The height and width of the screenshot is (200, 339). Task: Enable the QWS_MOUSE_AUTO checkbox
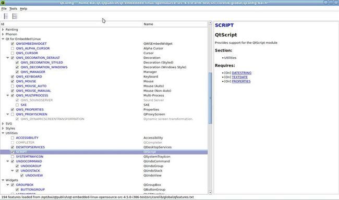click(x=13, y=86)
